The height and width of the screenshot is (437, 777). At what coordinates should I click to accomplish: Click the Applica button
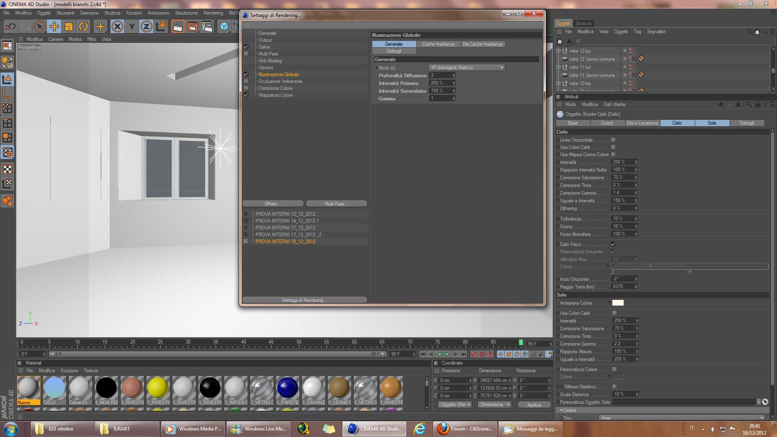pos(534,405)
